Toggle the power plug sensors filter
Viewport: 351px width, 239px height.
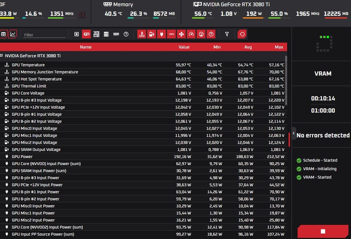[161, 34]
